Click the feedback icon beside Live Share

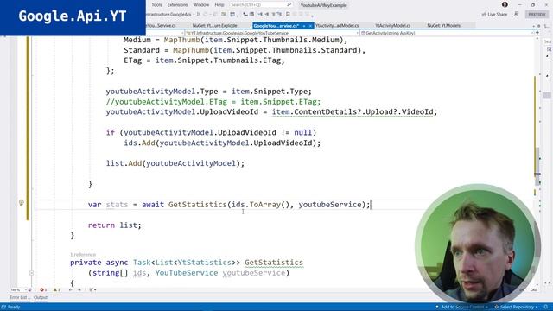click(517, 14)
